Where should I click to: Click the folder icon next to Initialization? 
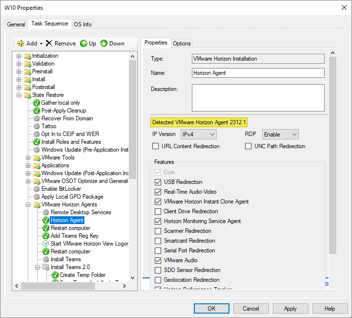click(x=27, y=56)
